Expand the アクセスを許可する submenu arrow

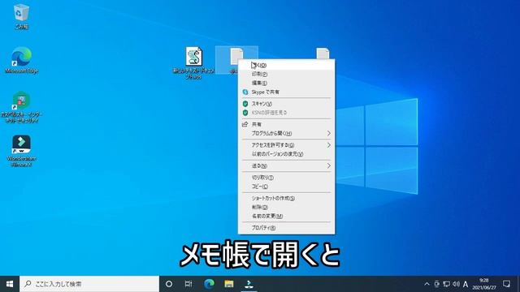328,145
